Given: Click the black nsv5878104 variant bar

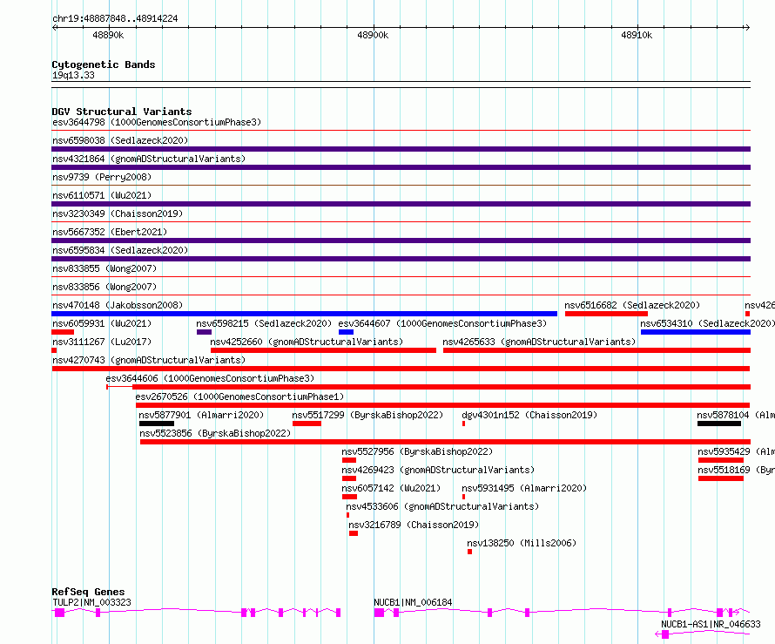Looking at the screenshot, I should click(719, 424).
